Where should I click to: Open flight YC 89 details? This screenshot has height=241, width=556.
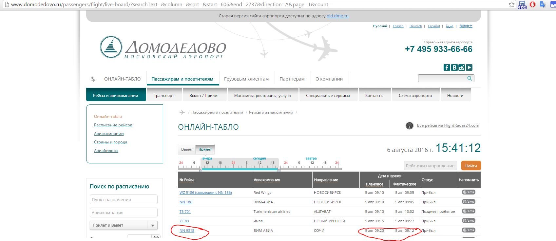click(184, 221)
